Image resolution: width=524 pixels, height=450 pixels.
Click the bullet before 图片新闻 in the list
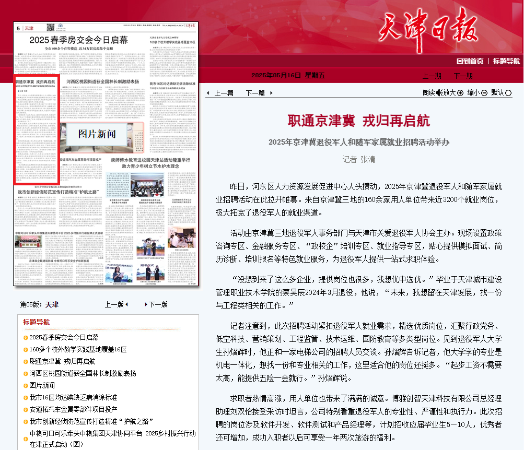(26, 386)
